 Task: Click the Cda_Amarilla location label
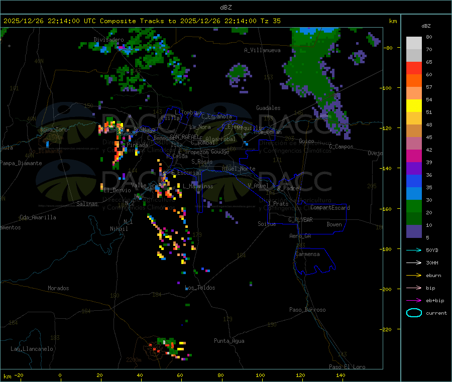tap(38, 217)
